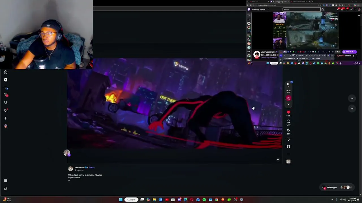Go to the previous reel
The image size is (362, 203).
(352, 98)
